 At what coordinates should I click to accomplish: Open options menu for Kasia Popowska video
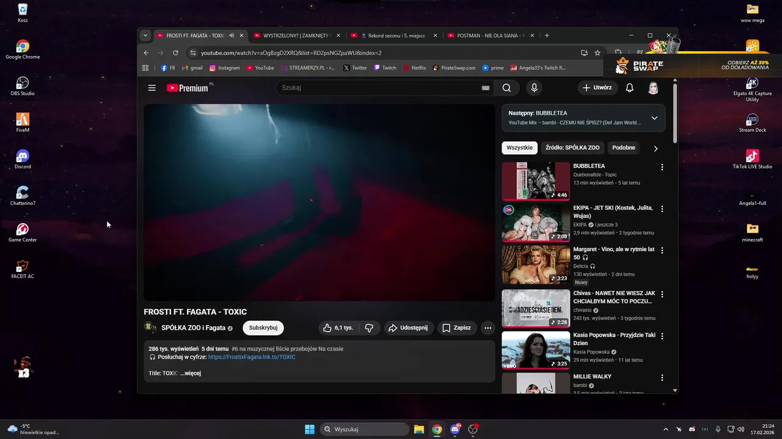pyautogui.click(x=662, y=336)
